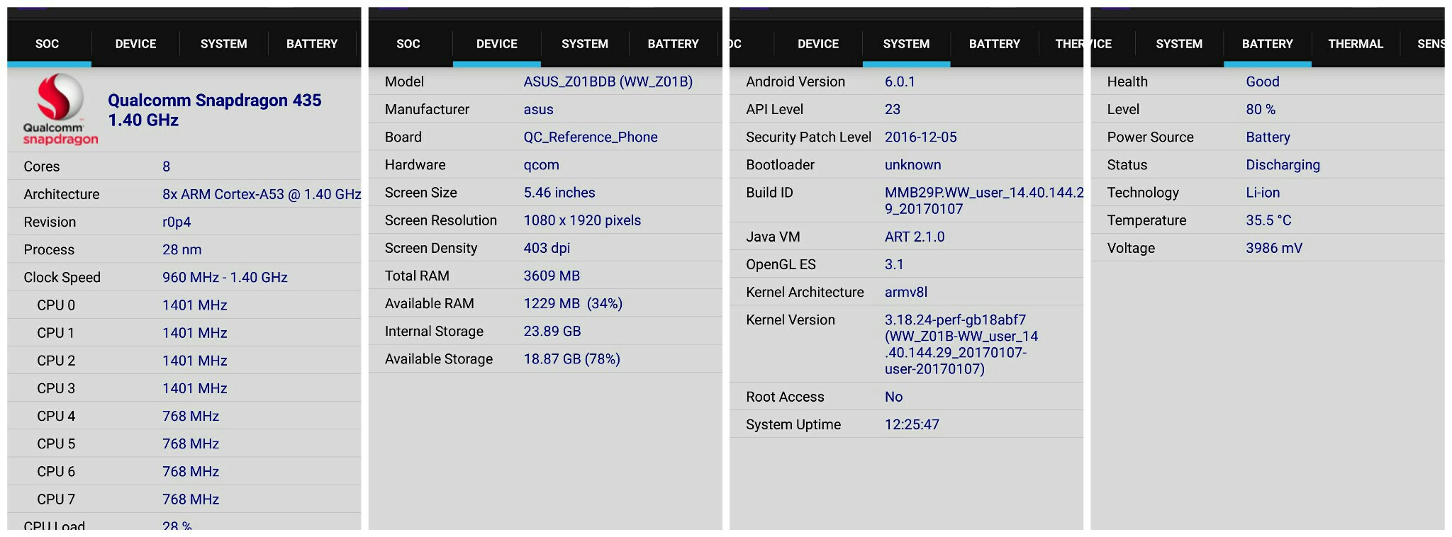1452x537 pixels.
Task: Select Available Storage value '18.87 GB (78%)'
Action: pos(571,358)
